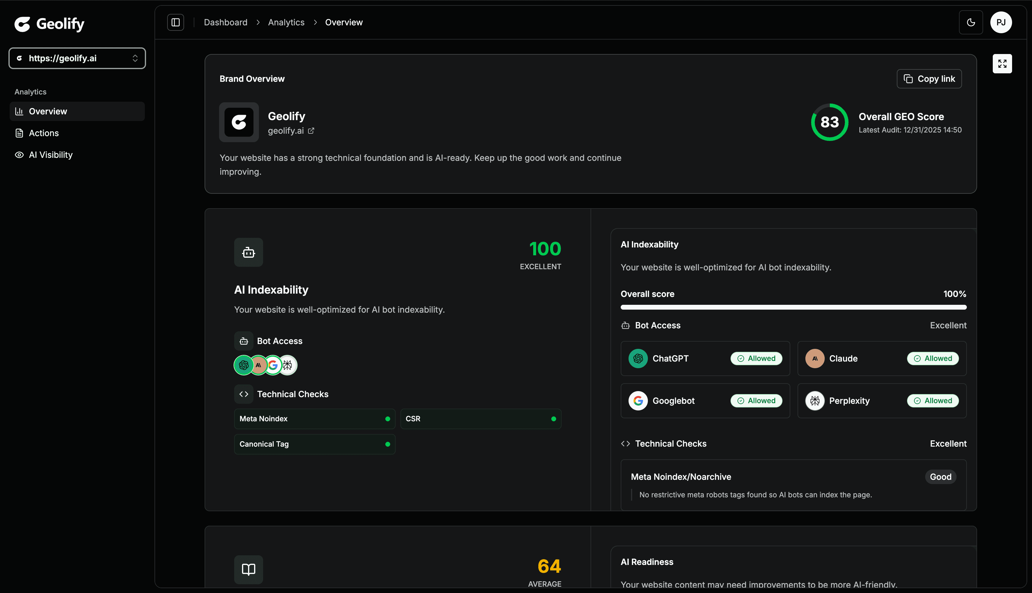This screenshot has width=1032, height=593.
Task: Click the ChatGPT logo in the bot card
Action: (x=638, y=359)
